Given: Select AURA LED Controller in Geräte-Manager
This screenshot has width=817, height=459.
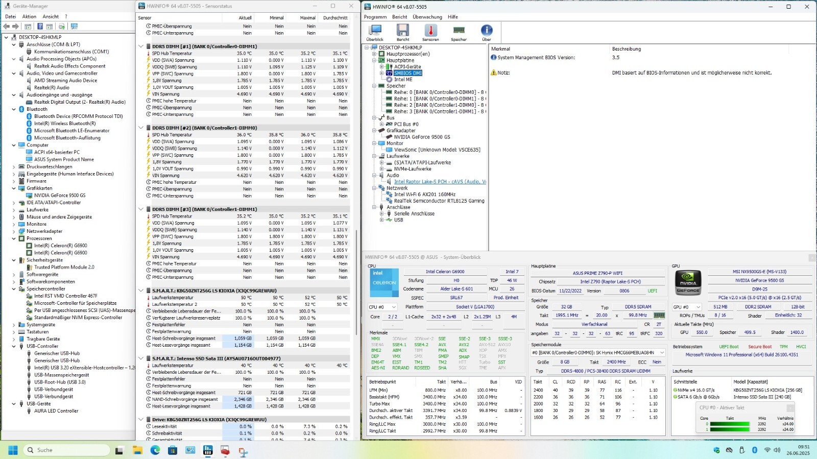Looking at the screenshot, I should [x=56, y=411].
